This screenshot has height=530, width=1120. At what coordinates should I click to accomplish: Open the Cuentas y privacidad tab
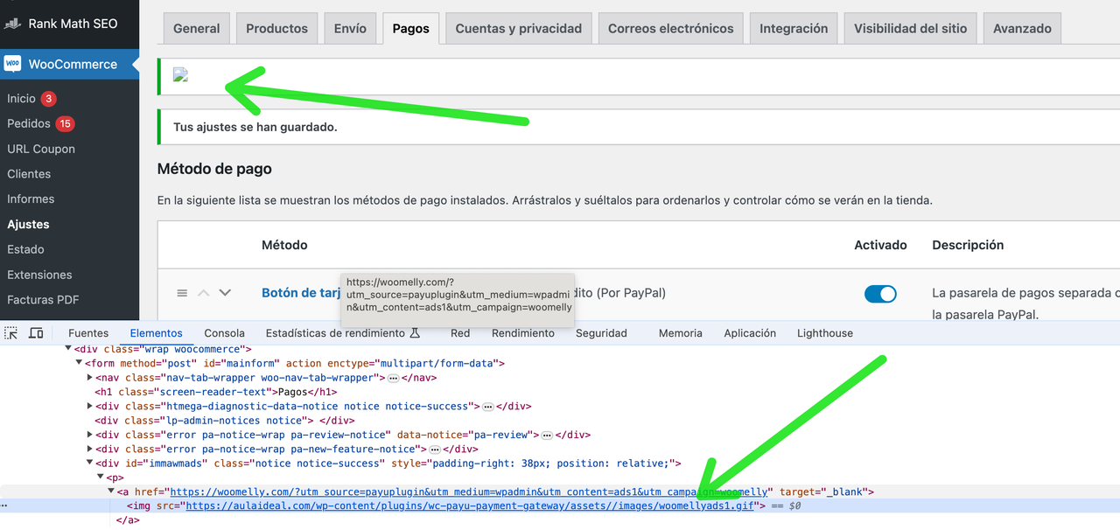coord(519,28)
